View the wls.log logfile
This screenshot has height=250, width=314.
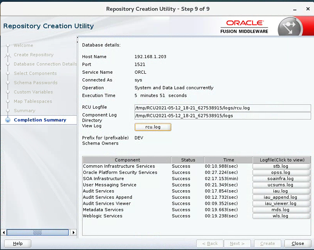click(x=281, y=216)
